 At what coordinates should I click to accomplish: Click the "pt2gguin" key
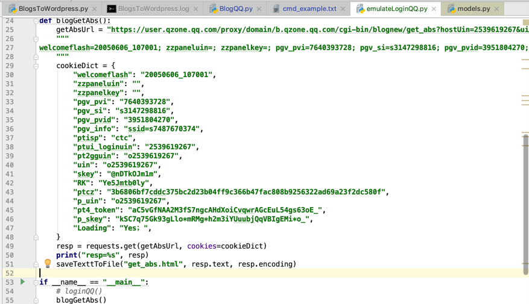click(94, 156)
